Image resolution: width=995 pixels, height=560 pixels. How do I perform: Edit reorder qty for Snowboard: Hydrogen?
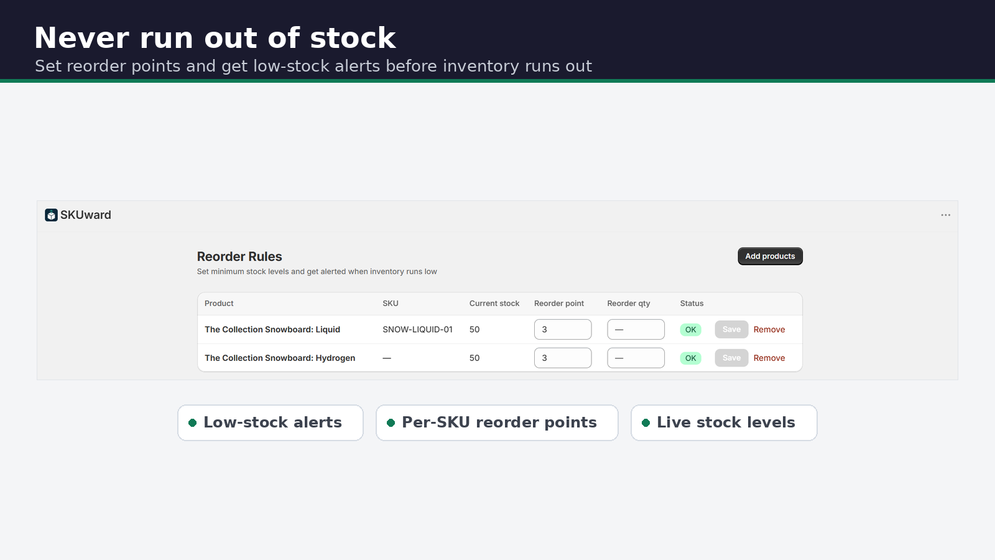point(636,358)
